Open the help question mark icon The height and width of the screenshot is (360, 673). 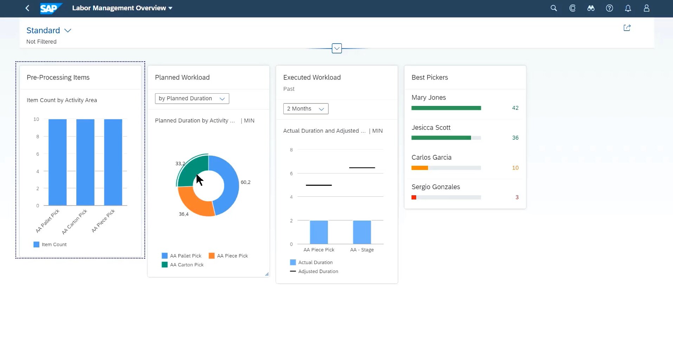[x=609, y=8]
